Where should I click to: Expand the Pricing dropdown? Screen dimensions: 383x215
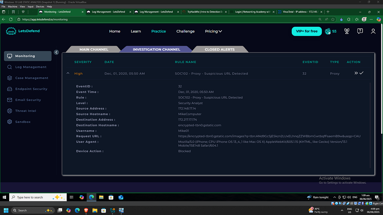pyautogui.click(x=214, y=31)
